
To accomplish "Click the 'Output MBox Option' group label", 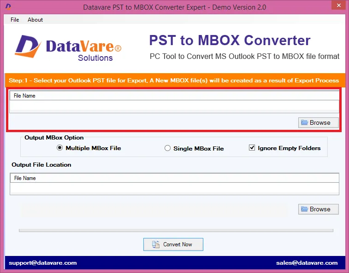I will [54, 138].
